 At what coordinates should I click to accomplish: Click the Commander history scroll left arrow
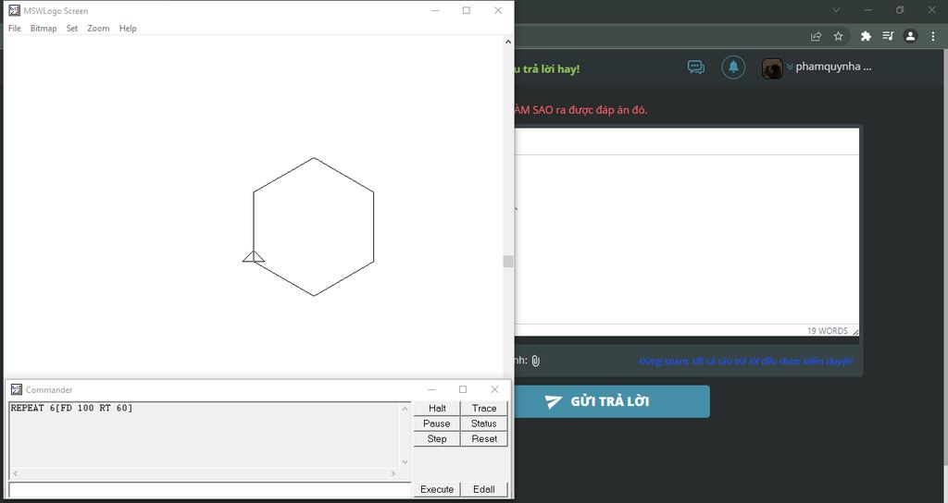pyautogui.click(x=15, y=473)
